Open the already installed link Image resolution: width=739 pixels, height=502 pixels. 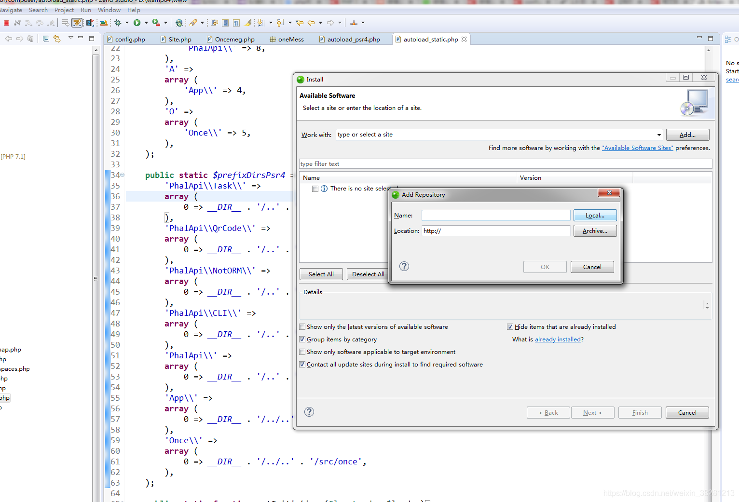[x=558, y=339]
